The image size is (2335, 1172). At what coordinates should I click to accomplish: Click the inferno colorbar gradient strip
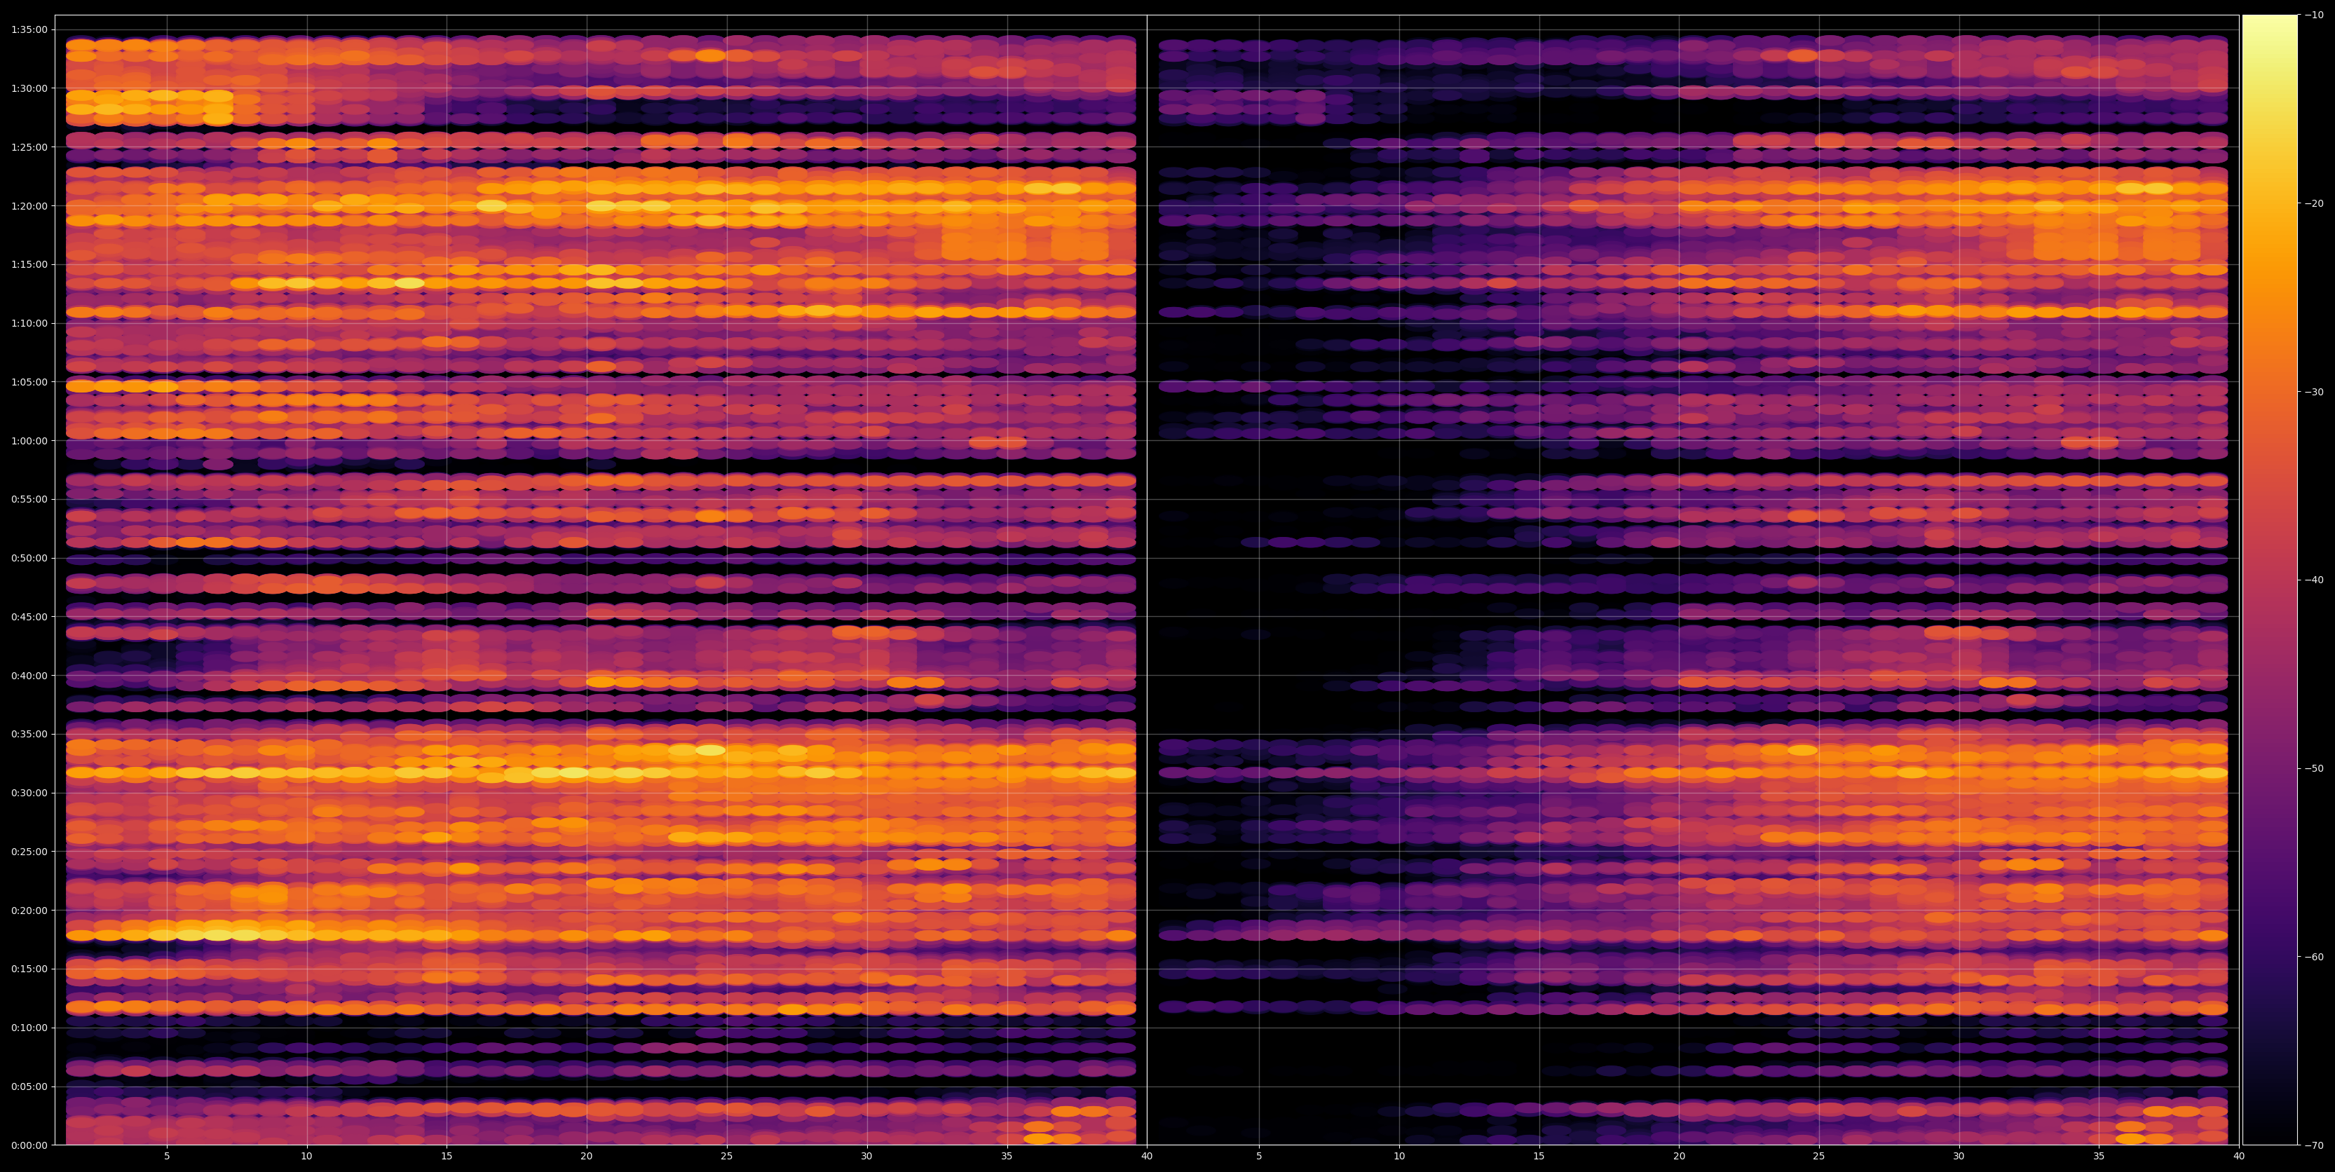coord(2270,580)
